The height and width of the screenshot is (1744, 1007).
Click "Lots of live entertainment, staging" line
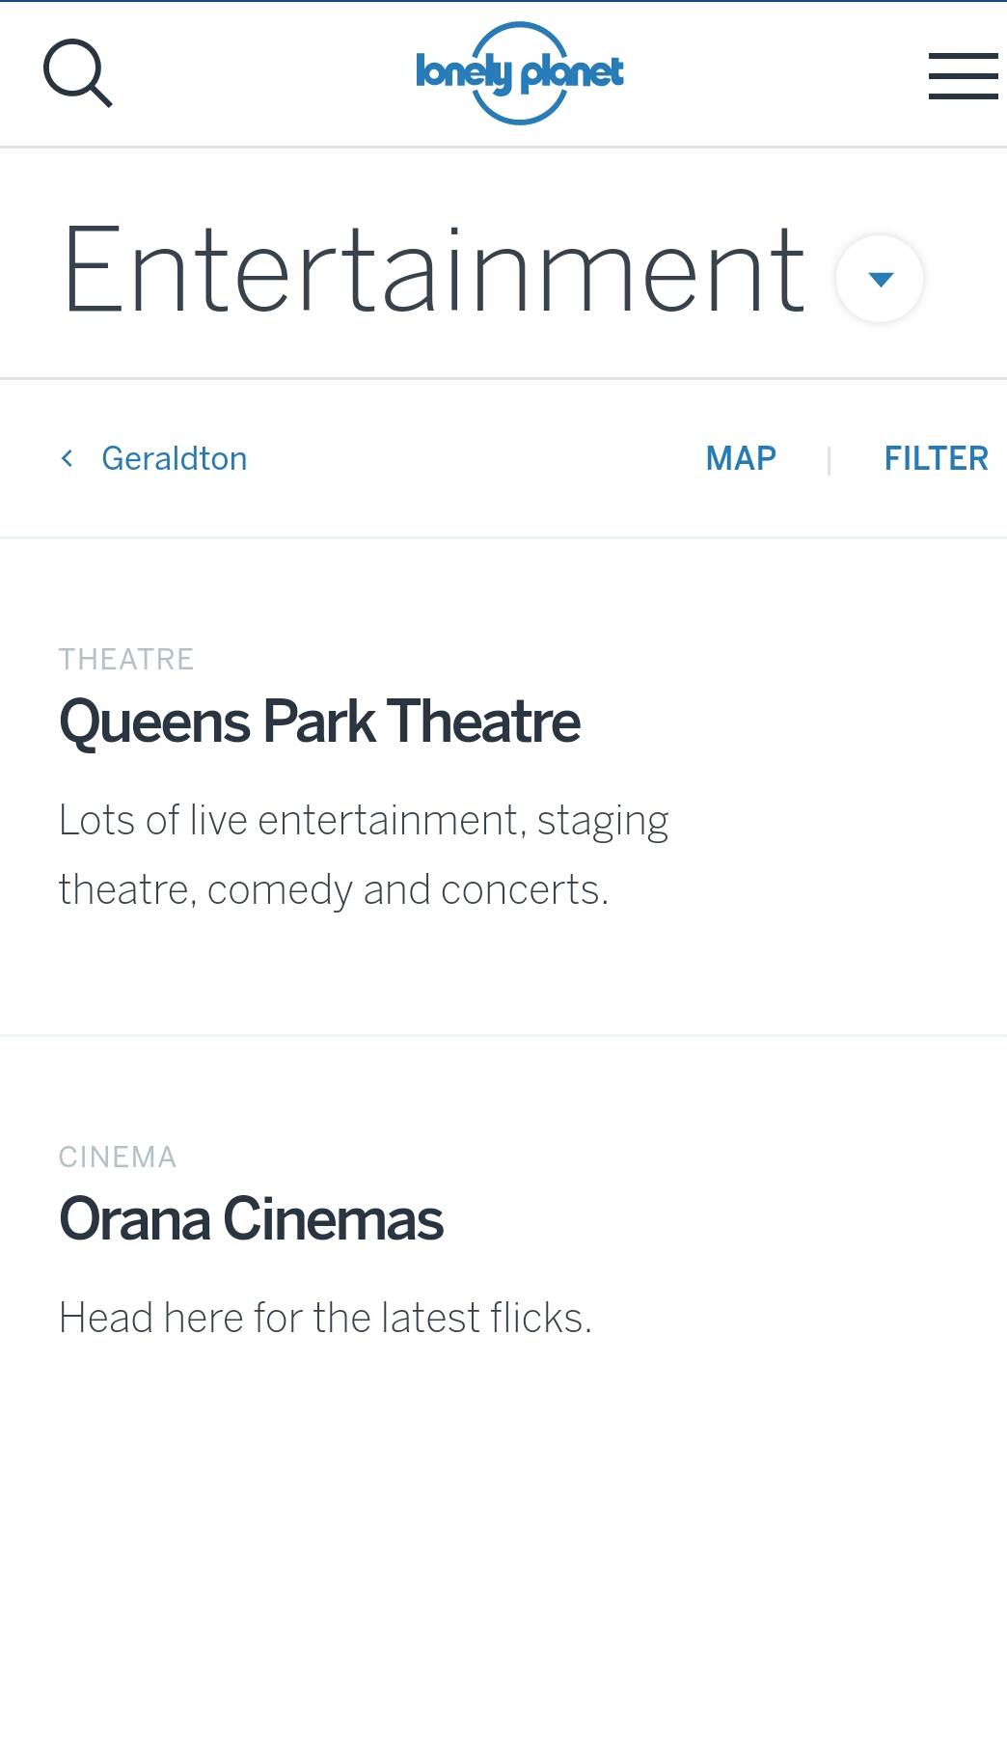[x=364, y=821]
